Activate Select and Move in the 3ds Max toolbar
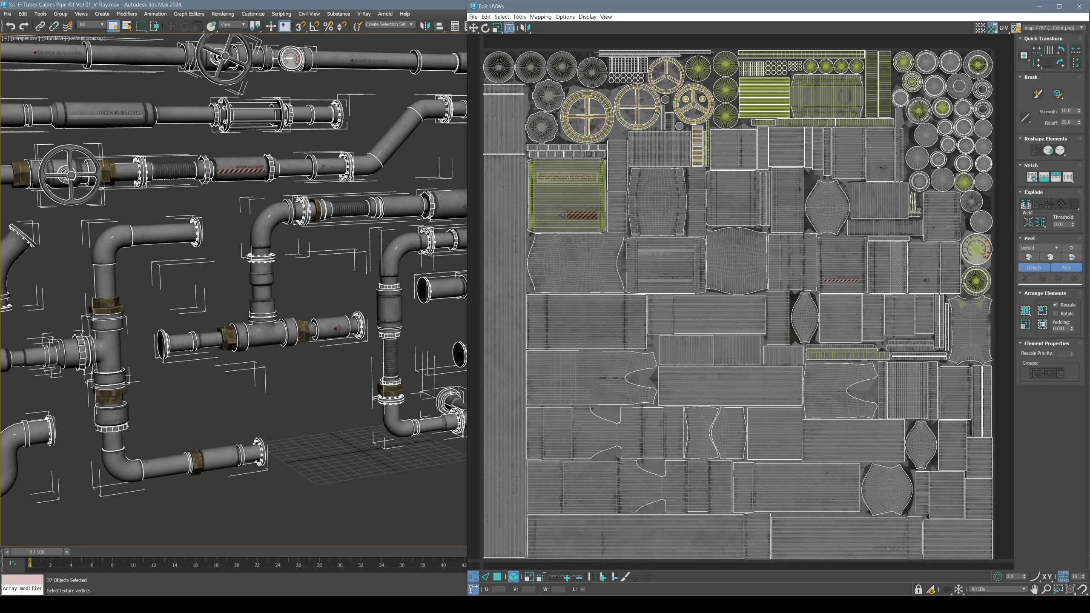 (170, 26)
